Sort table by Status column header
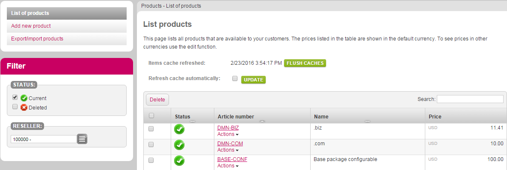Screen dimensions: 507x170 [182, 117]
